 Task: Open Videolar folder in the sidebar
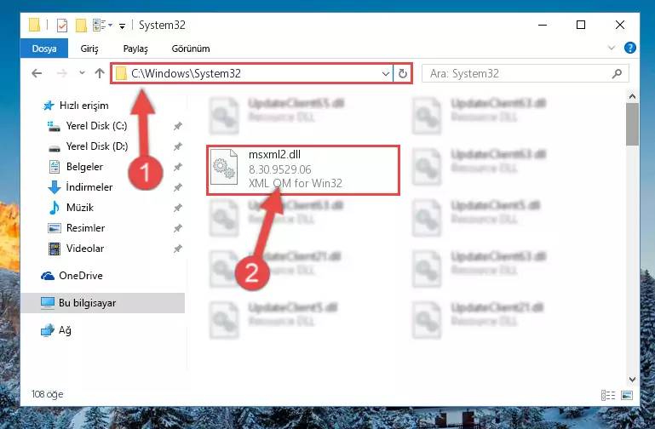(x=76, y=249)
